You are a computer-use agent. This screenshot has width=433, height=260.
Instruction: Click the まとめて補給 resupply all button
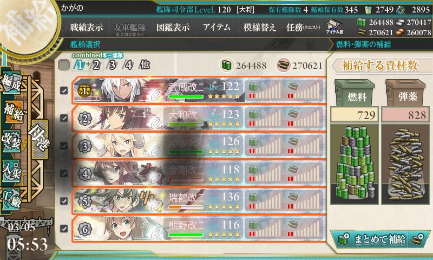[380, 239]
